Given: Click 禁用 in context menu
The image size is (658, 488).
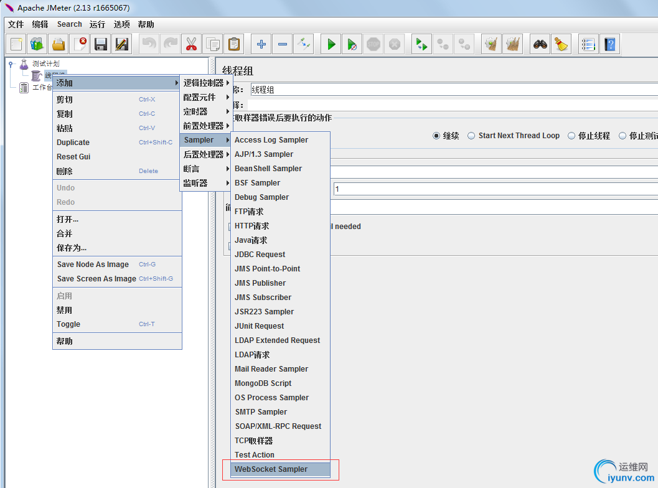Looking at the screenshot, I should coord(117,310).
